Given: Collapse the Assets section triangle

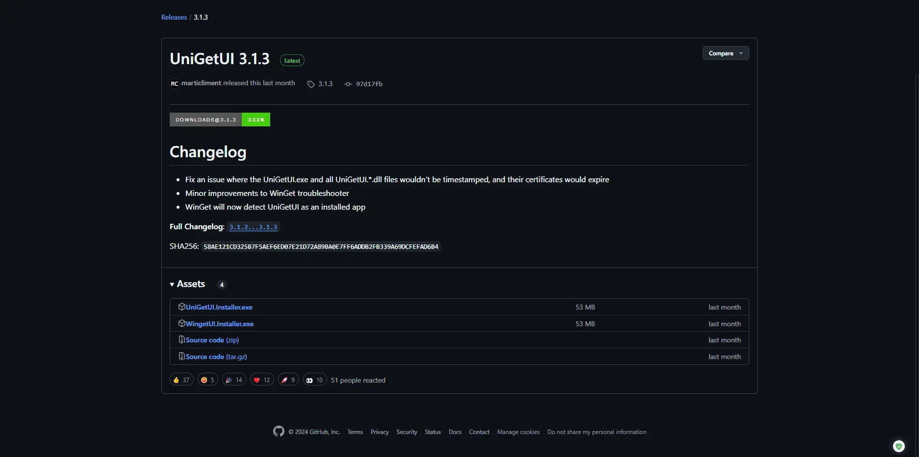Looking at the screenshot, I should pos(172,285).
